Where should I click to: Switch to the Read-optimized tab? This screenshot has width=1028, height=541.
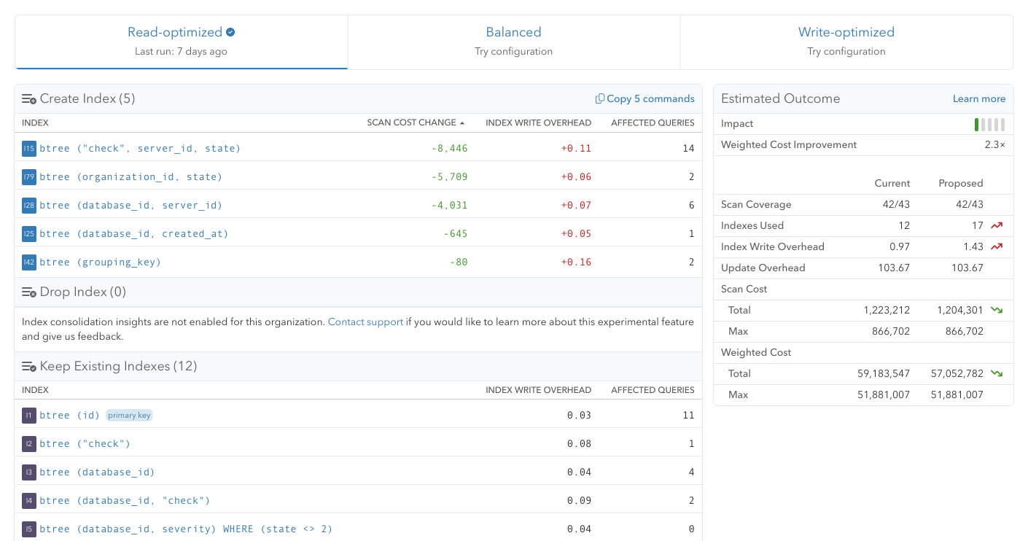pyautogui.click(x=181, y=42)
